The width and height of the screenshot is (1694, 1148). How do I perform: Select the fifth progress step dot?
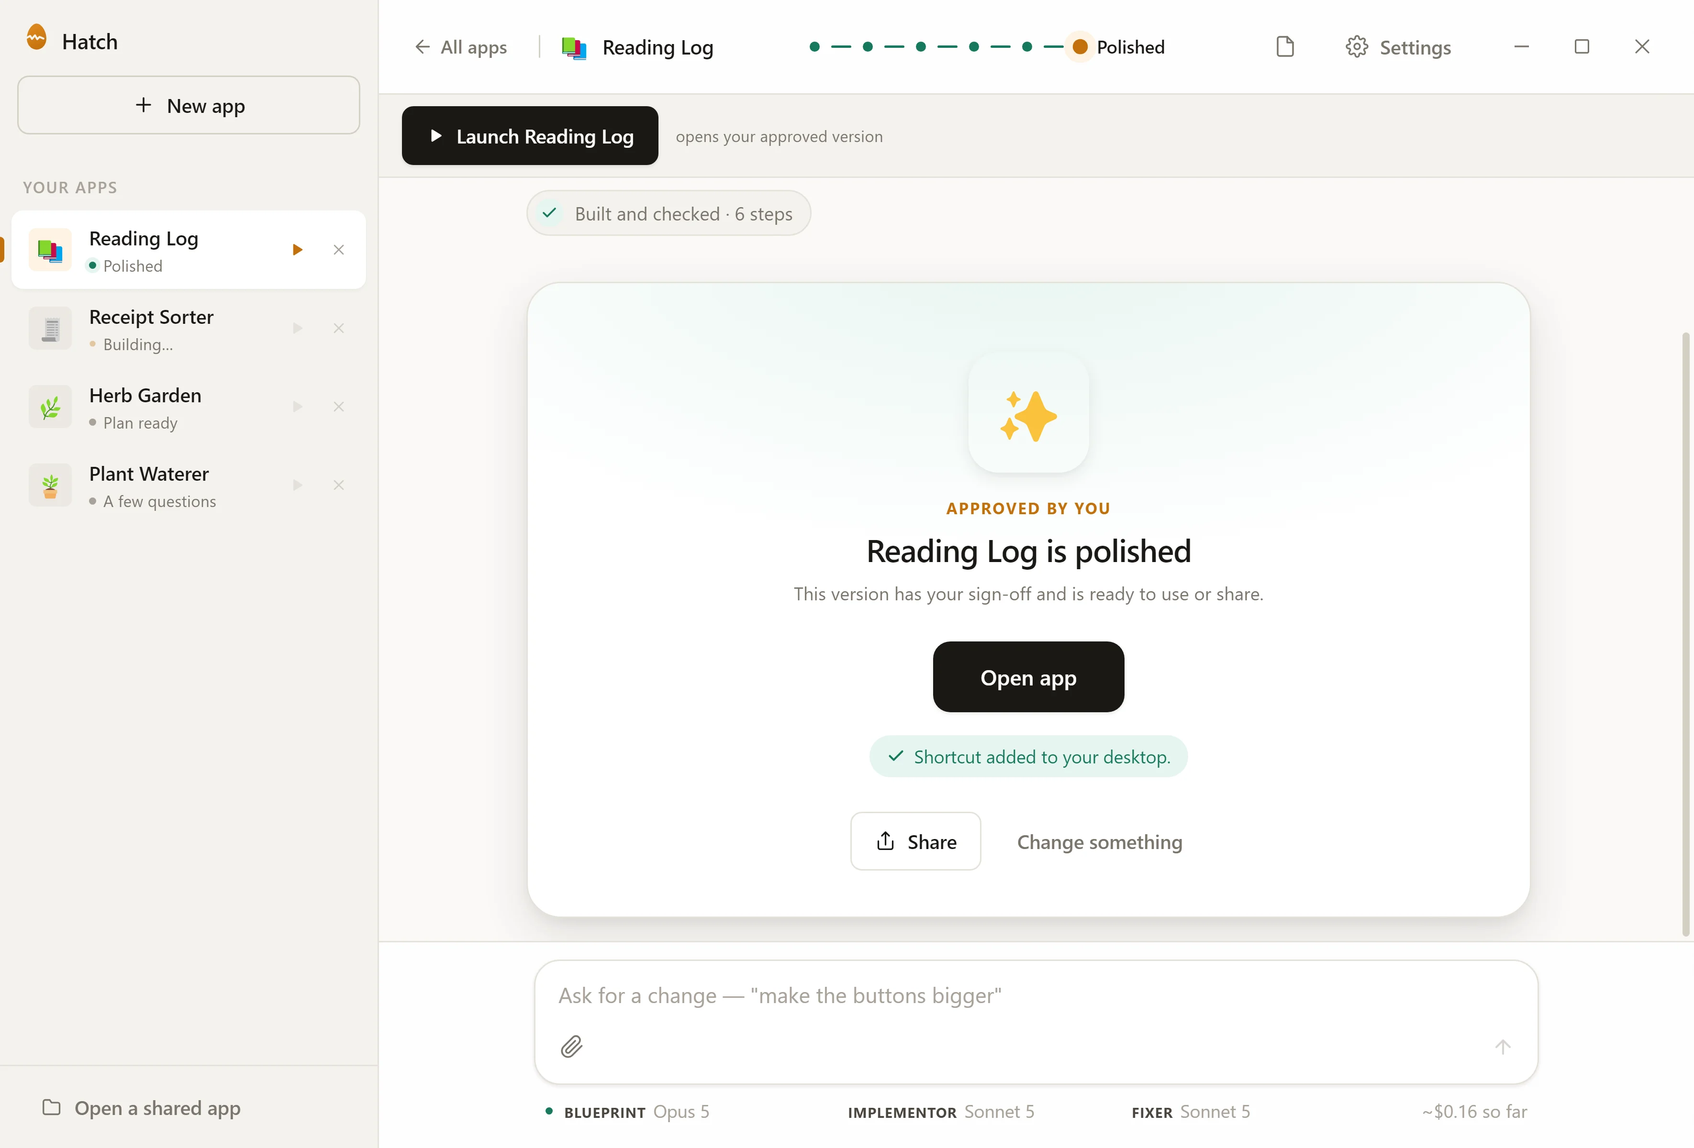[1027, 46]
